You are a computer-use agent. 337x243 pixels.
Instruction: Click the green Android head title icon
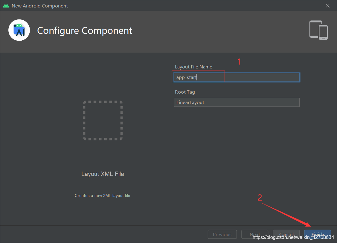tap(6, 6)
